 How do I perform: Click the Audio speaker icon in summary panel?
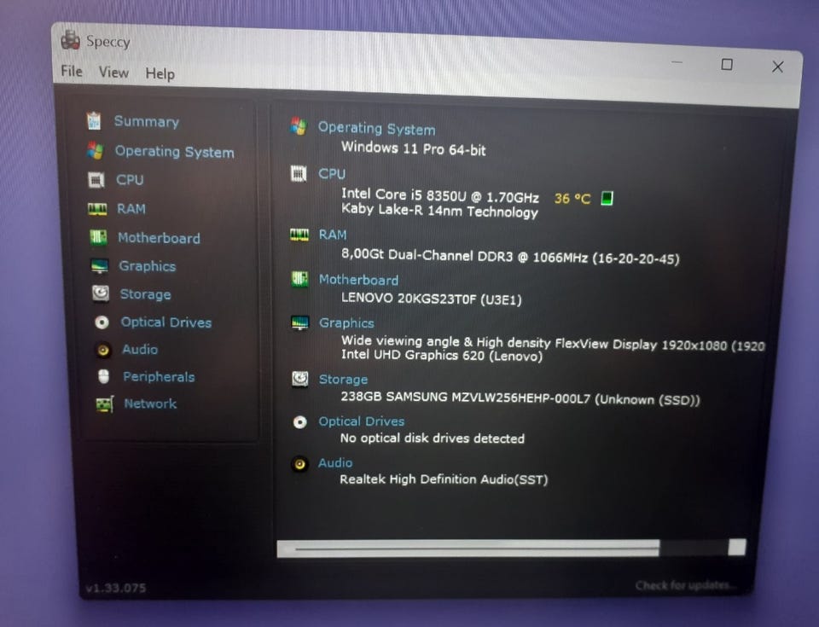tap(299, 463)
